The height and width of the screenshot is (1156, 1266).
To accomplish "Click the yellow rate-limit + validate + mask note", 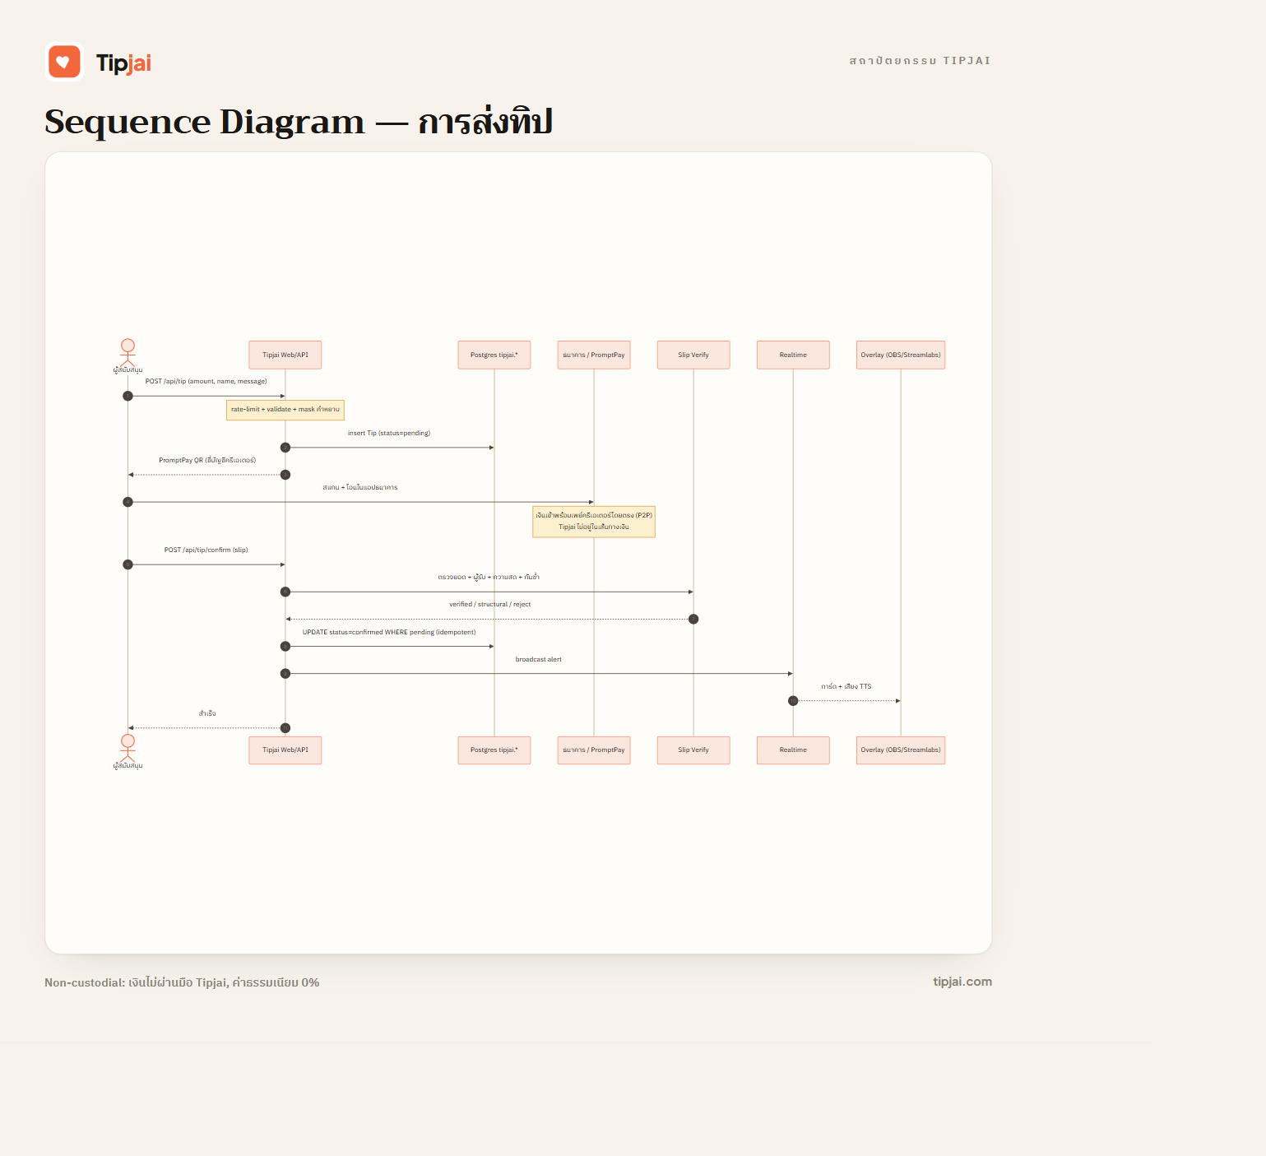I will coord(285,410).
